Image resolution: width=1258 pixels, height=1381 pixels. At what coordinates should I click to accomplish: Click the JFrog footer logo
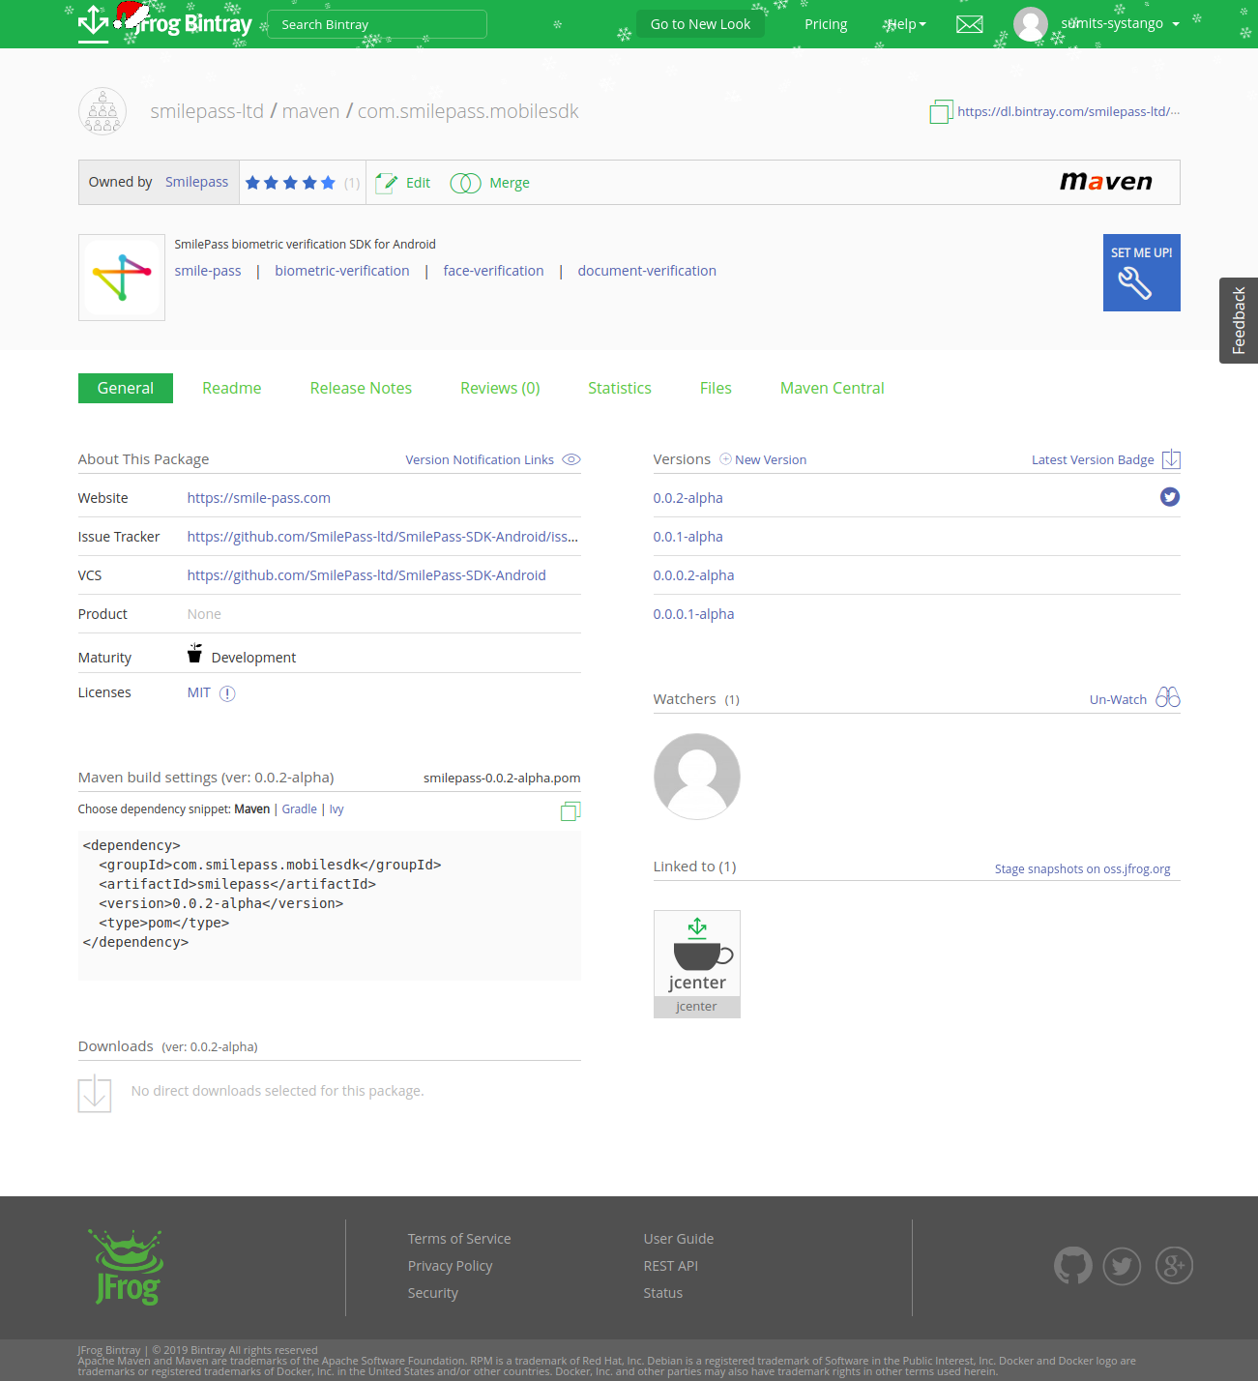127,1267
